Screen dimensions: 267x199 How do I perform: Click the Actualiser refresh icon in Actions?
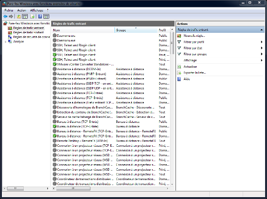[x=179, y=67]
